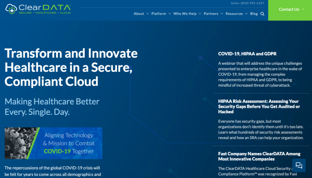Screen dimensions: 312x178
Task: Open Fast Company Names ClearDATA article
Action: pyautogui.click(x=259, y=156)
